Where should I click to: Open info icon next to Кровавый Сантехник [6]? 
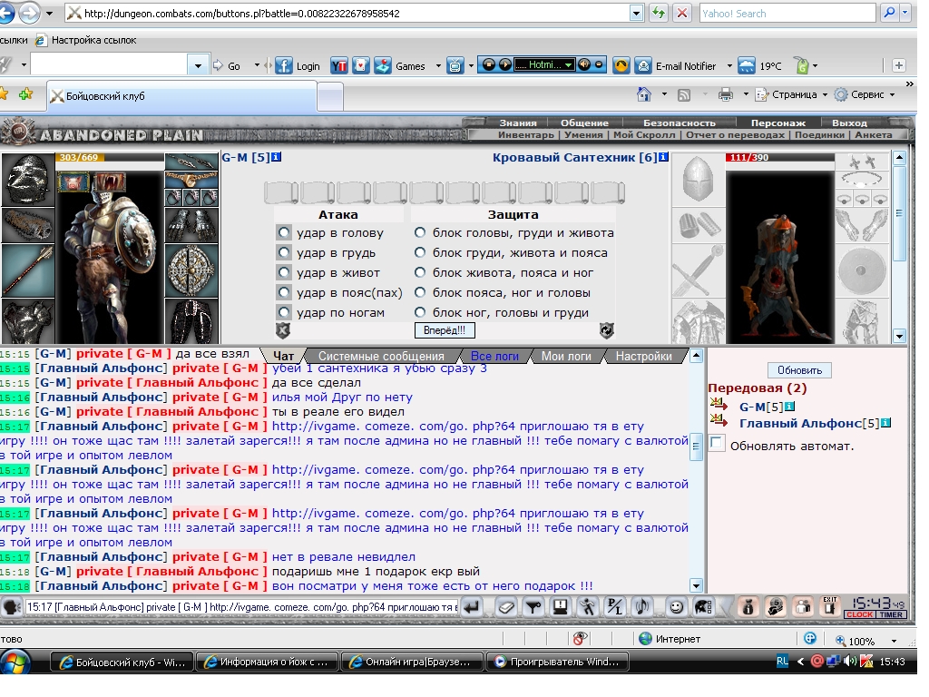pyautogui.click(x=663, y=156)
